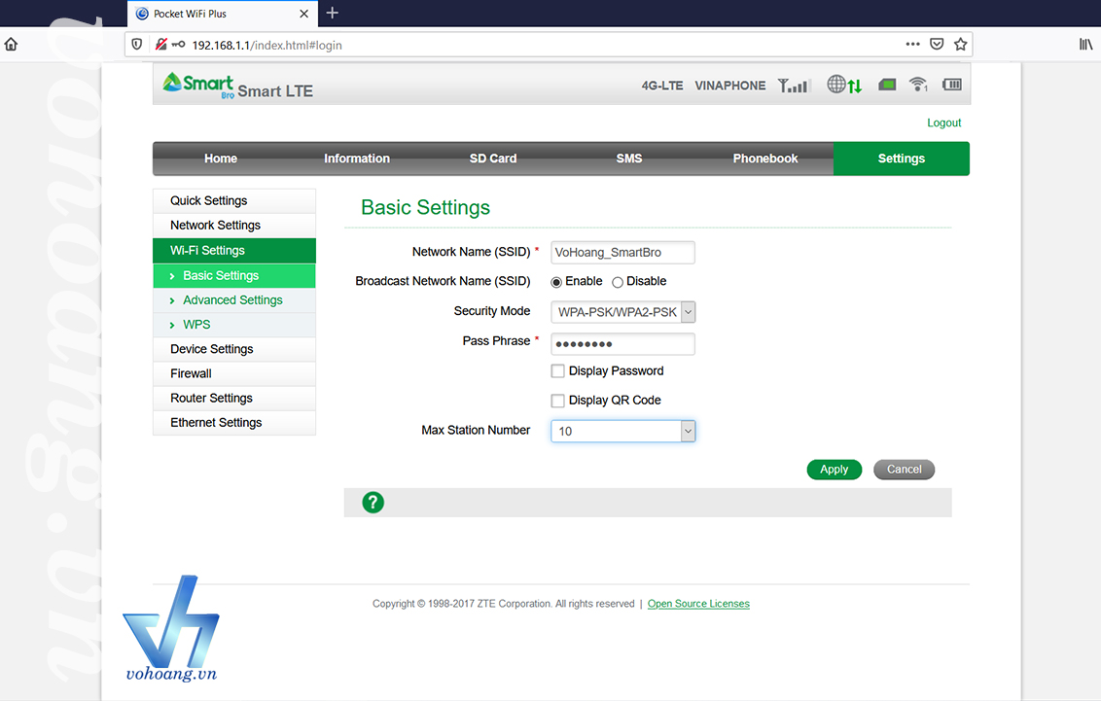Open the Open Source Licenses link

698,604
